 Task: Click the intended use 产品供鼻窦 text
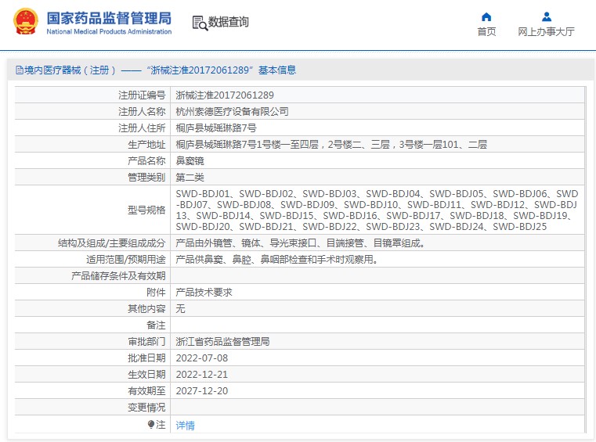tap(276, 260)
